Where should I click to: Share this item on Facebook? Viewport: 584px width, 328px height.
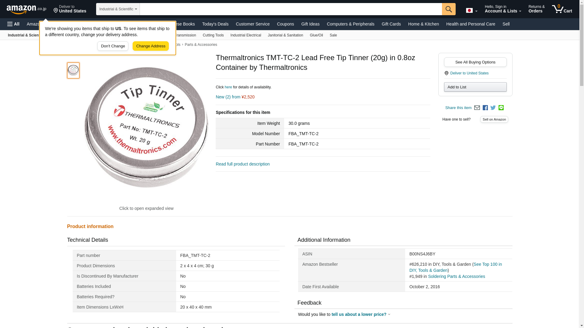485,108
